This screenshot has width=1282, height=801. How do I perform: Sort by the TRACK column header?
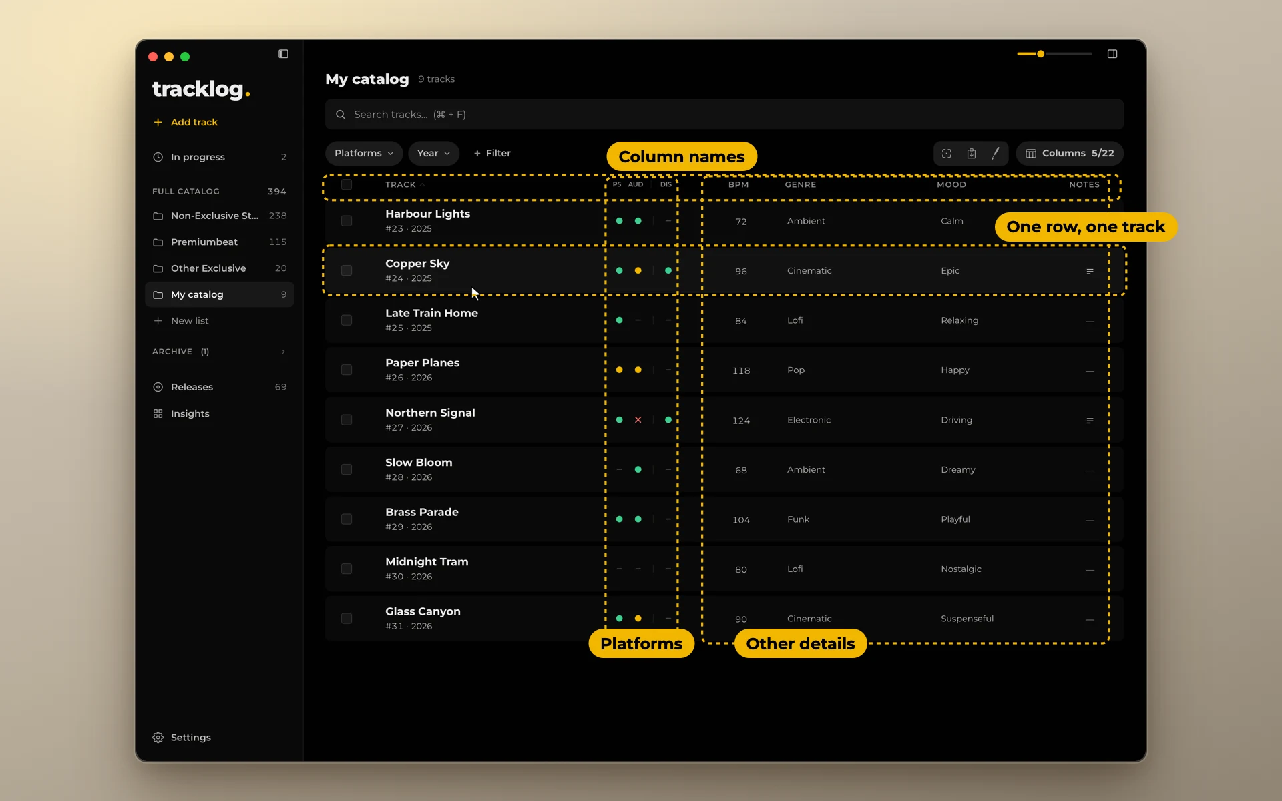click(x=401, y=185)
